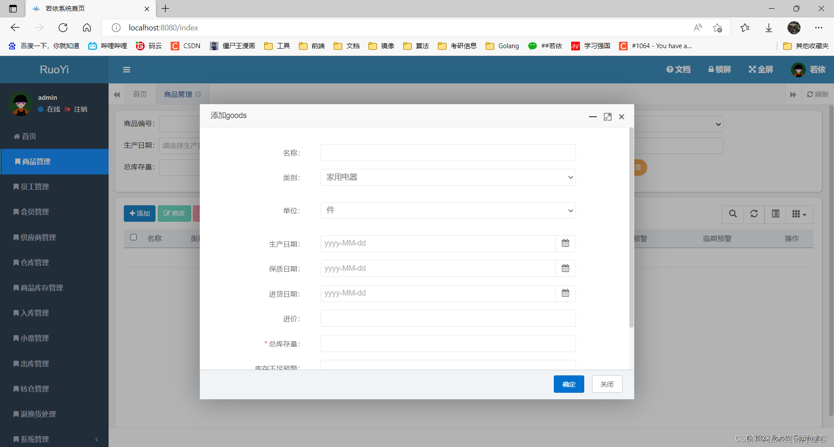Click the 名称 input field
The width and height of the screenshot is (834, 447).
(448, 153)
